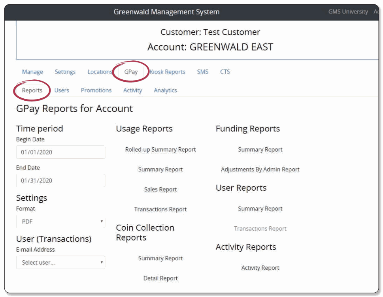The width and height of the screenshot is (383, 297).
Task: Open Funding Reports Summary Report
Action: pos(260,149)
